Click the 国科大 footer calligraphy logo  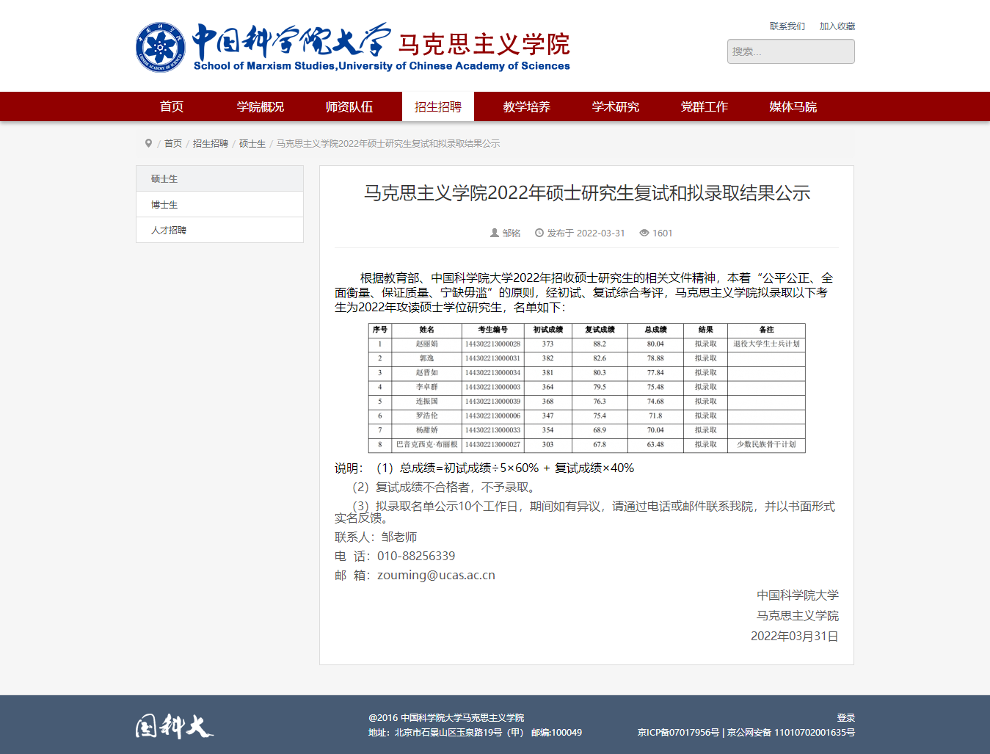click(174, 726)
